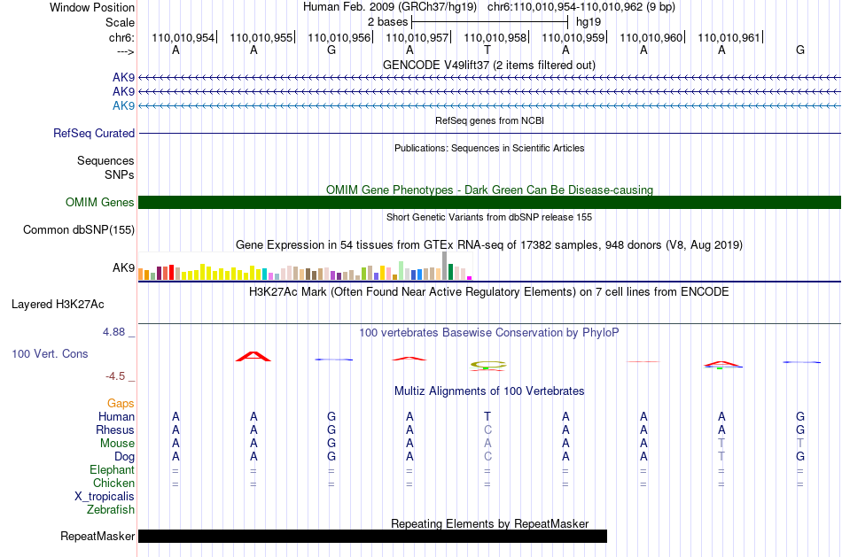Click the orange Gaps label
842x557 pixels.
point(121,404)
